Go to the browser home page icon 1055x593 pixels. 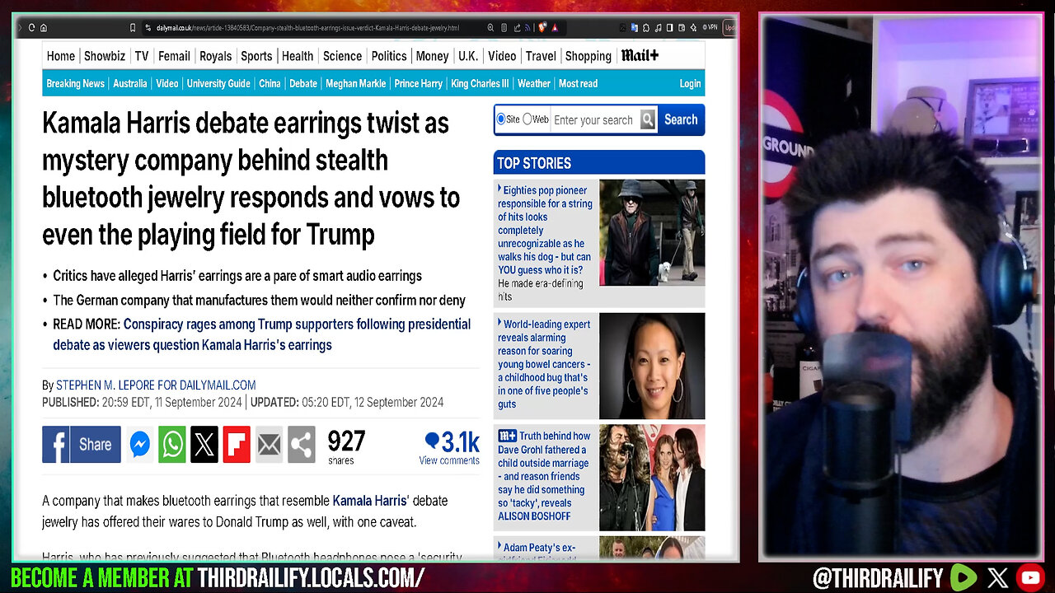(x=43, y=27)
